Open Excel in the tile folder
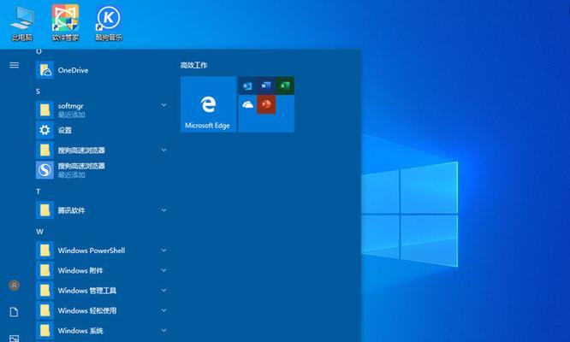 tap(285, 85)
